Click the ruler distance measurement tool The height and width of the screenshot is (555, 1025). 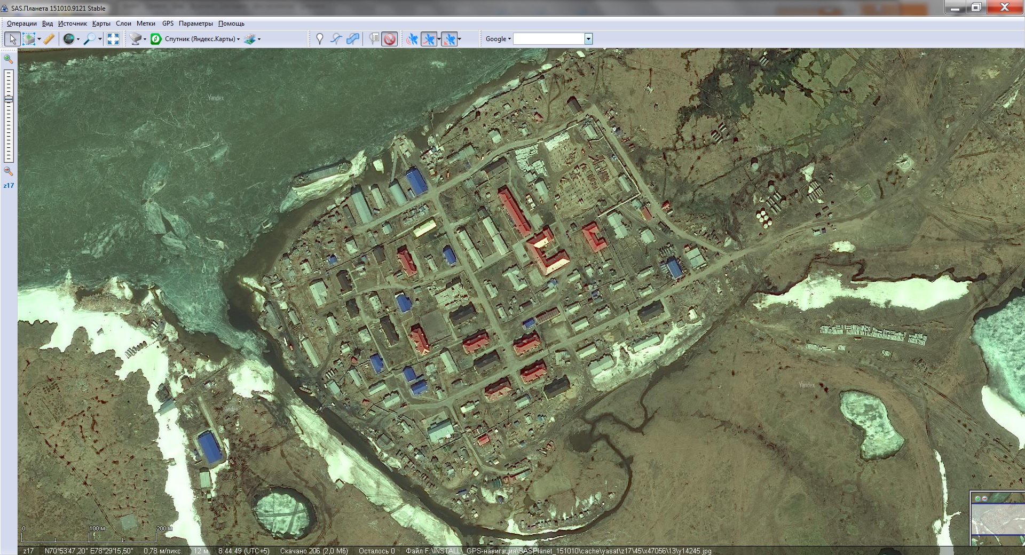49,39
